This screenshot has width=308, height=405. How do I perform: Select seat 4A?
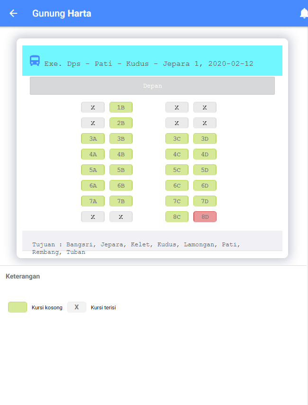click(93, 154)
